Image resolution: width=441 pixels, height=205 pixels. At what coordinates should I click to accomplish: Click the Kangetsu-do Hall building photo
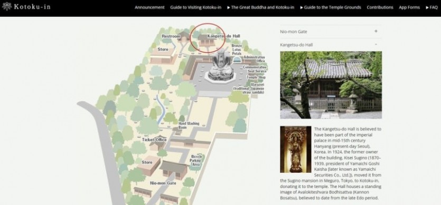[x=331, y=85]
